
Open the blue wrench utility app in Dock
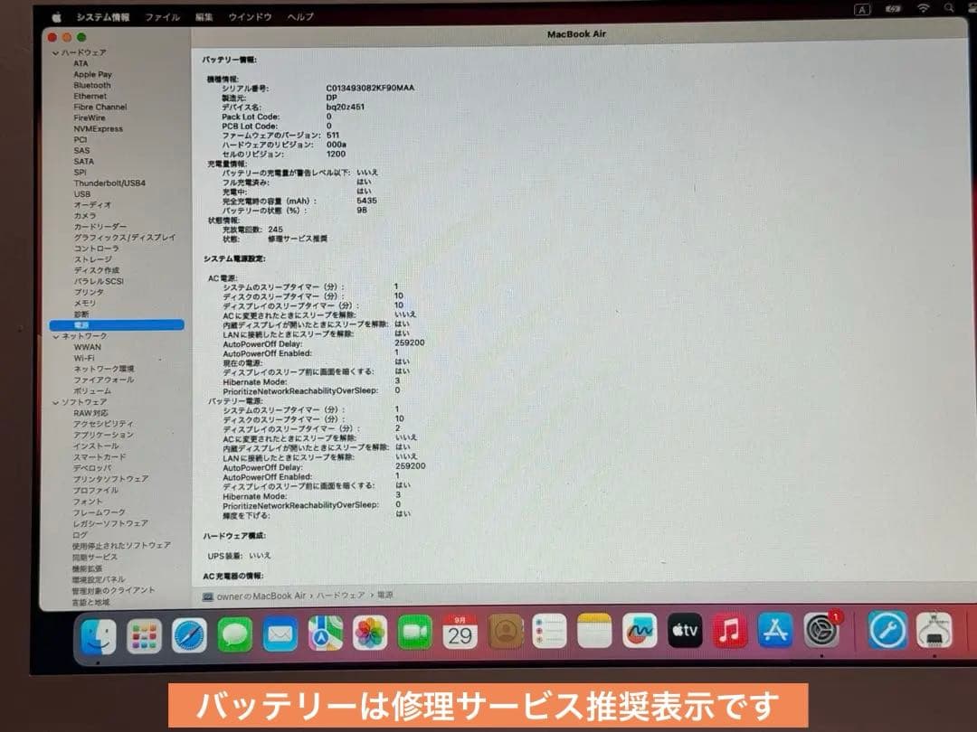click(887, 630)
